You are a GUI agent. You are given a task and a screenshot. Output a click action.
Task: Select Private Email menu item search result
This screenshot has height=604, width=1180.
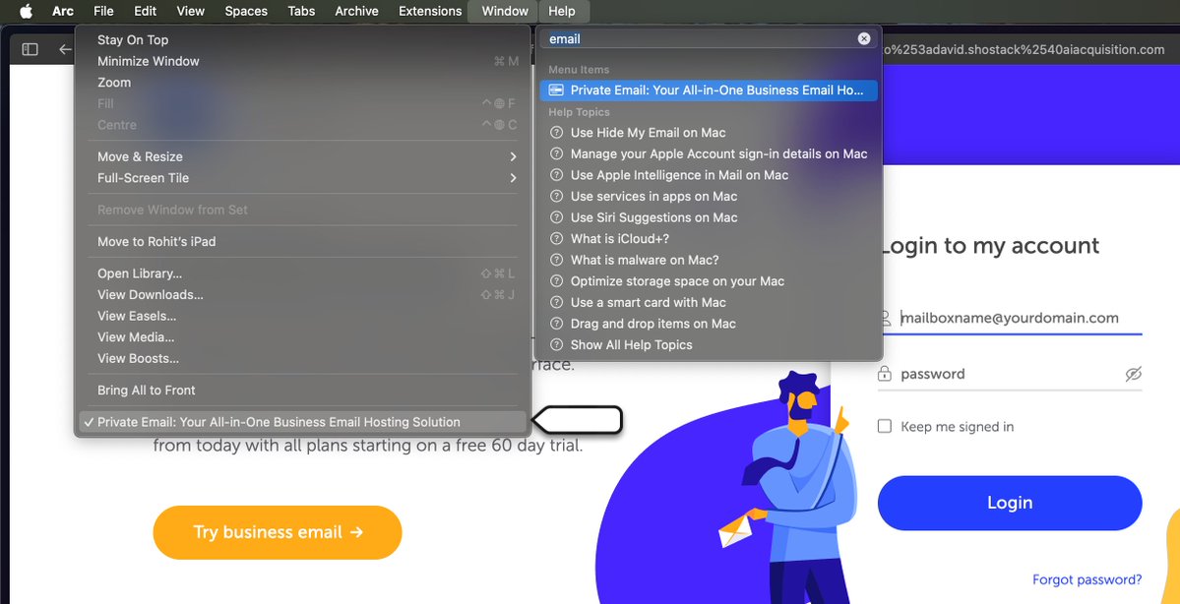pos(709,91)
